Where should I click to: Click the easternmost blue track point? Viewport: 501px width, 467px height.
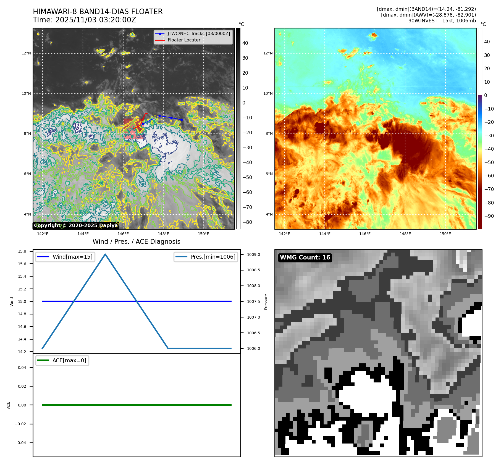click(x=182, y=120)
